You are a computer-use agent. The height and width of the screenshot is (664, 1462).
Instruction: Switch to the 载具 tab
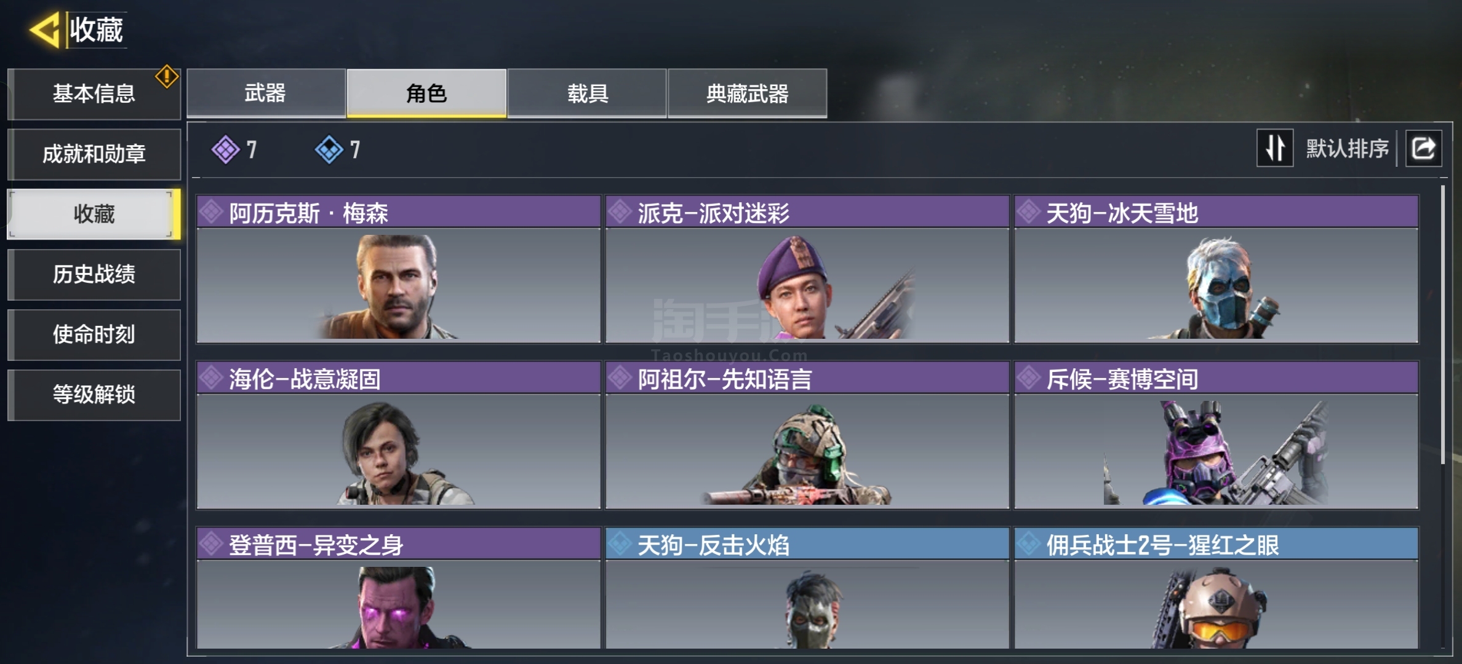tap(587, 93)
